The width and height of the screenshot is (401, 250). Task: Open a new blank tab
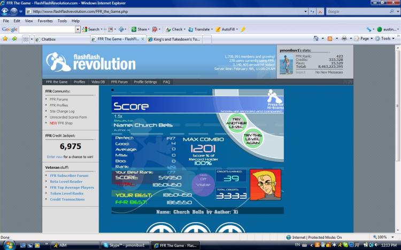(207, 39)
